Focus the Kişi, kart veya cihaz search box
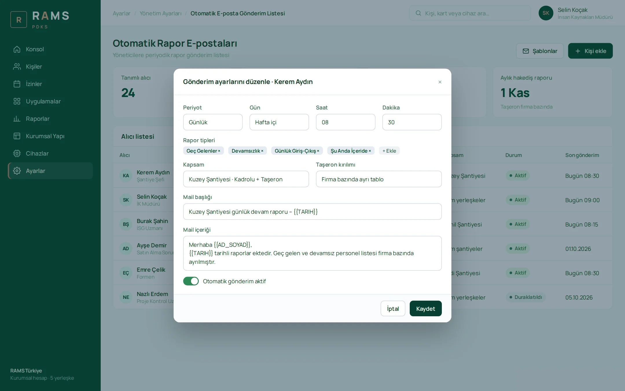Screen dimensions: 625x391 point(470,13)
